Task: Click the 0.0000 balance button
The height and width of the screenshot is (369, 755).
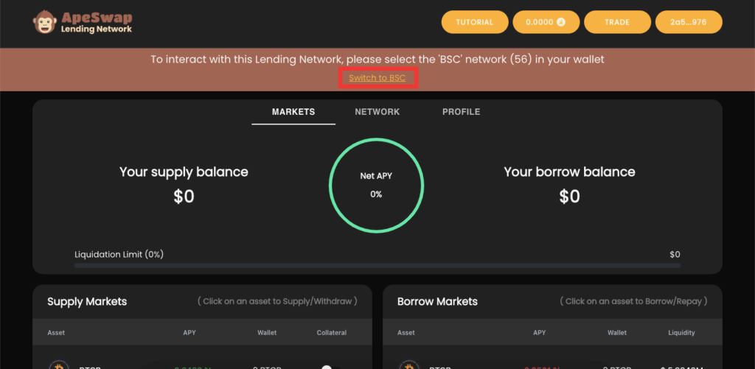Action: [x=545, y=22]
